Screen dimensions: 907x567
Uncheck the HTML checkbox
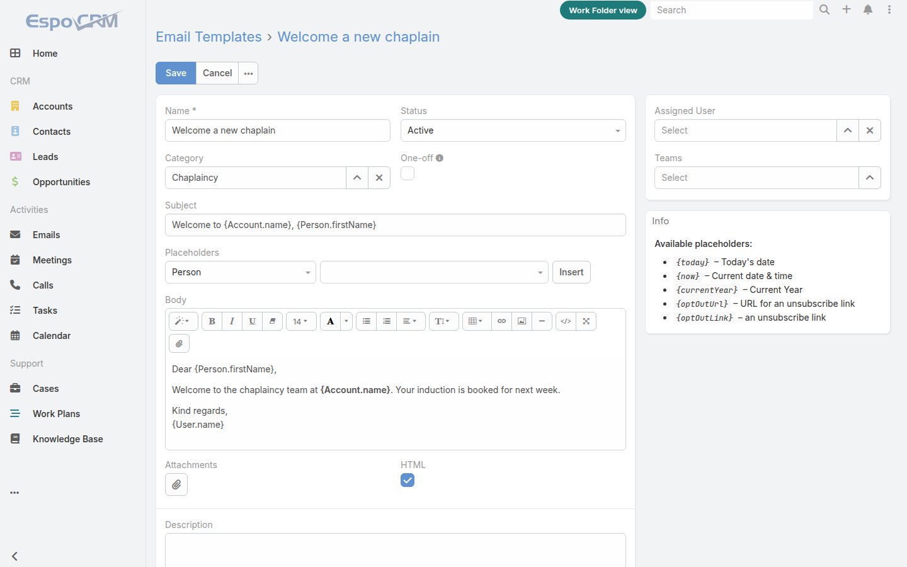(408, 480)
